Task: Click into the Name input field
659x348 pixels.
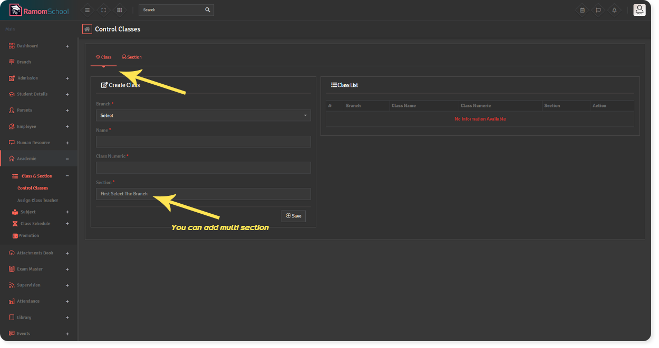Action: pos(203,142)
